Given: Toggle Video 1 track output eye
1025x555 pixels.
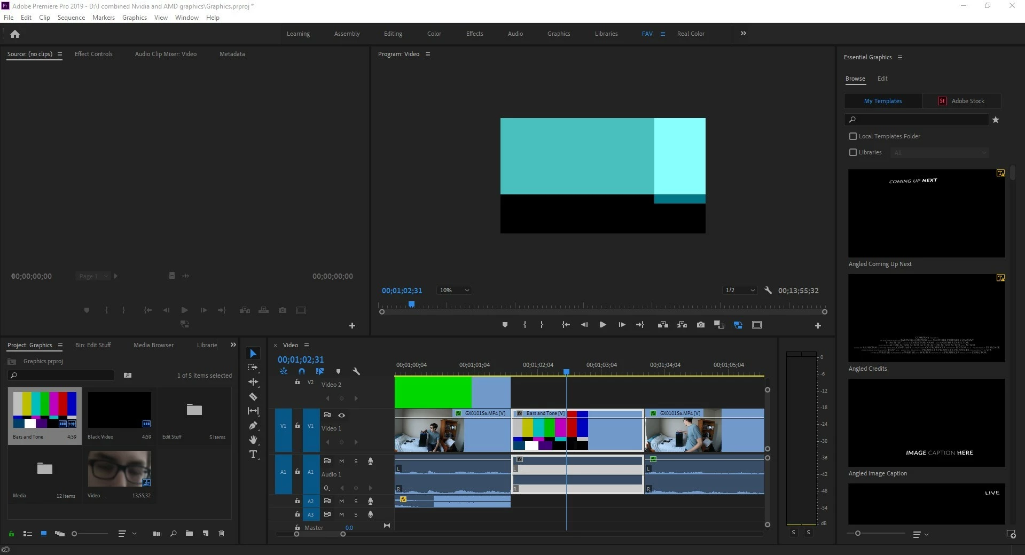Looking at the screenshot, I should click(341, 415).
